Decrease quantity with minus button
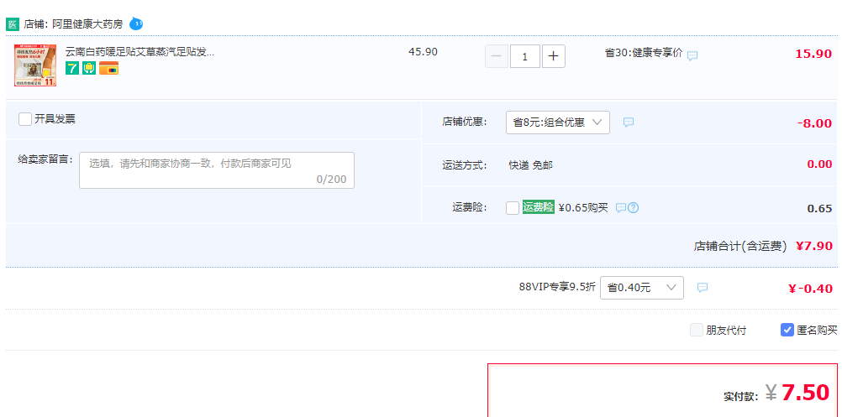The width and height of the screenshot is (842, 417). (496, 56)
